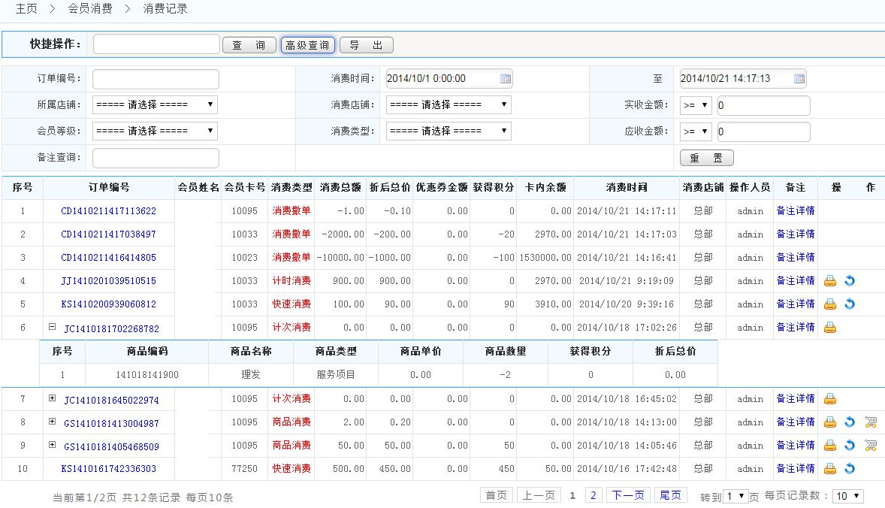The height and width of the screenshot is (508, 885).
Task: Expand order row JC1410181645022974
Action: point(53,398)
